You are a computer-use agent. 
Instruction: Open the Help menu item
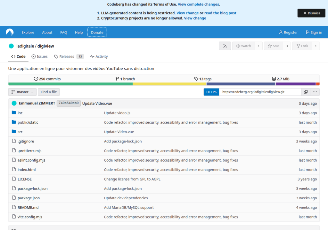(x=79, y=32)
